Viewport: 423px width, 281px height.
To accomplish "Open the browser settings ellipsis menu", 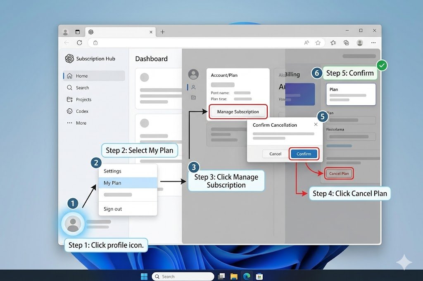I will (373, 43).
